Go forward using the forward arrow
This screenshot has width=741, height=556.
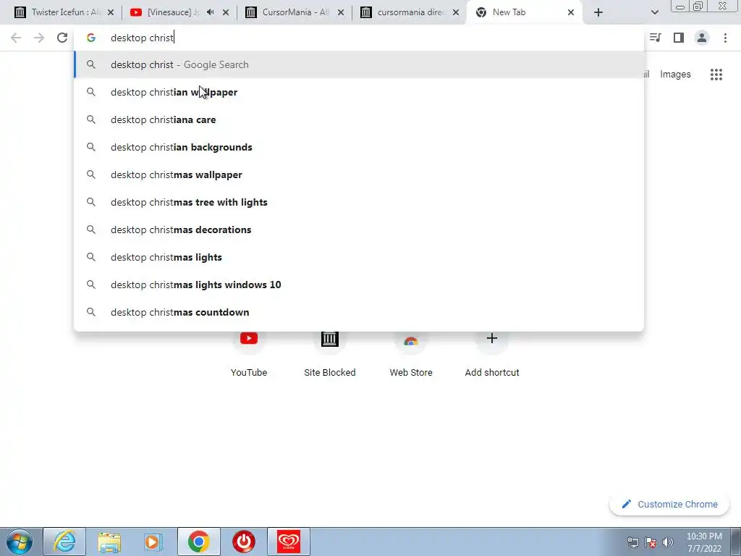(39, 38)
